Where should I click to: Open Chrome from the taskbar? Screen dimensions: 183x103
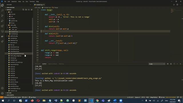(x=97, y=100)
